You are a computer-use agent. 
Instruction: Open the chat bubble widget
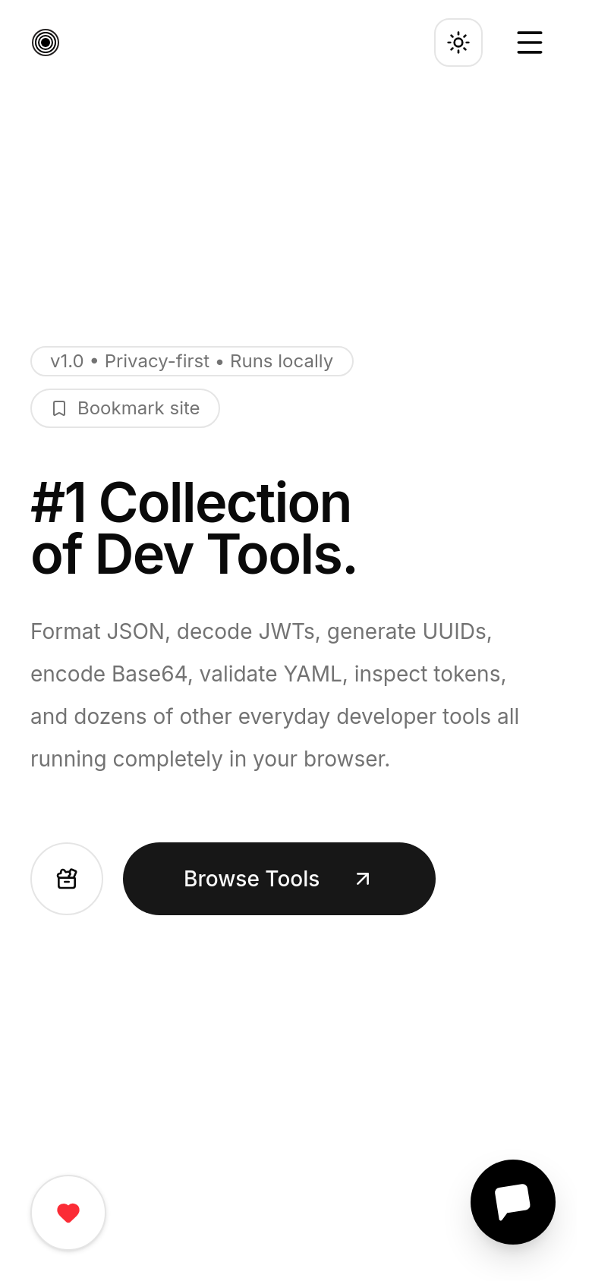[513, 1202]
